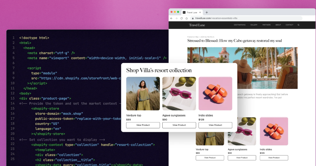The height and width of the screenshot is (166, 316).
Task: Click the $126 price in the popup
Action: (x=201, y=120)
